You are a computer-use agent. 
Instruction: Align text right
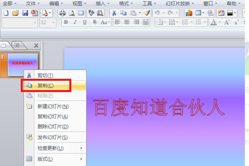[x=136, y=22]
